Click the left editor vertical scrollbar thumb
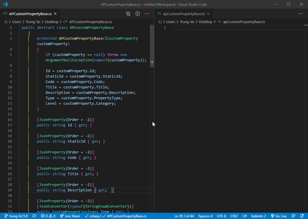Image resolution: width=308 pixels, height=219 pixels. pyautogui.click(x=152, y=46)
